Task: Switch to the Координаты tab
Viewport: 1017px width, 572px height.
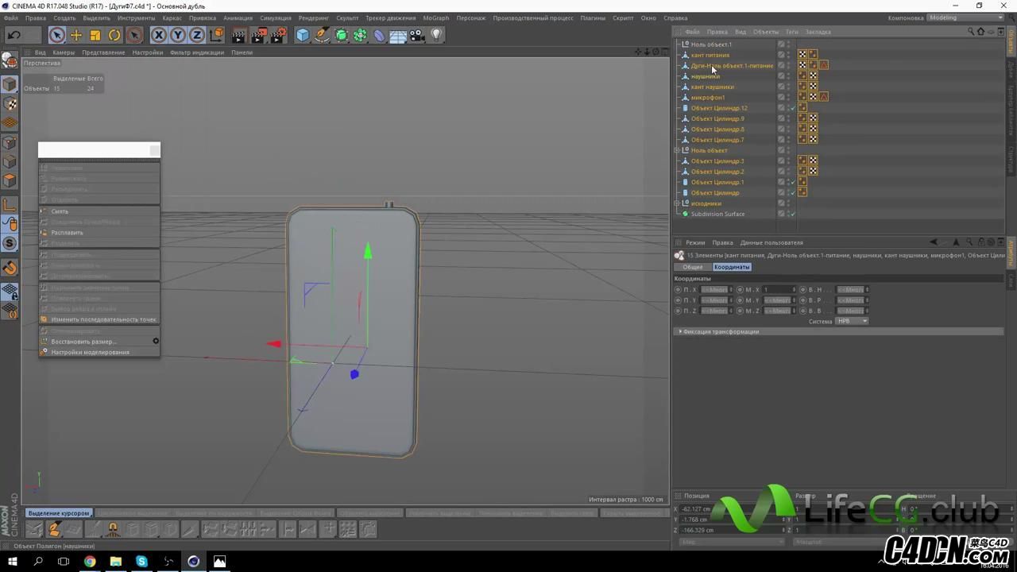Action: point(732,267)
